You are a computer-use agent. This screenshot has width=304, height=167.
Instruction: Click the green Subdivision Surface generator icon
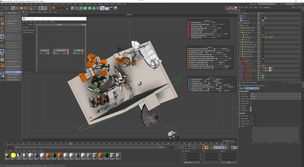tap(81, 8)
